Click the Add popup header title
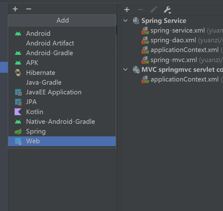Screen dimensions: 223x211 [63, 20]
